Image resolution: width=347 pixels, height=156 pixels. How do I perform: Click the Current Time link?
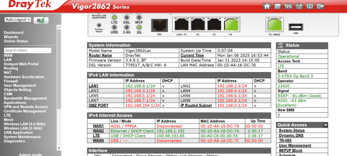(x=192, y=55)
